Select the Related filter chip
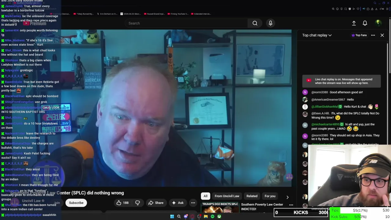This screenshot has width=391, height=220. click(x=252, y=196)
